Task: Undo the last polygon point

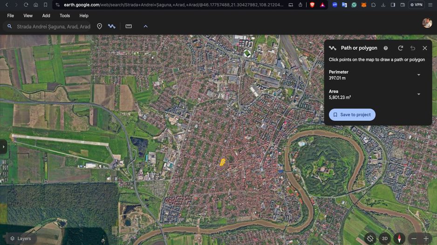Action: point(413,48)
